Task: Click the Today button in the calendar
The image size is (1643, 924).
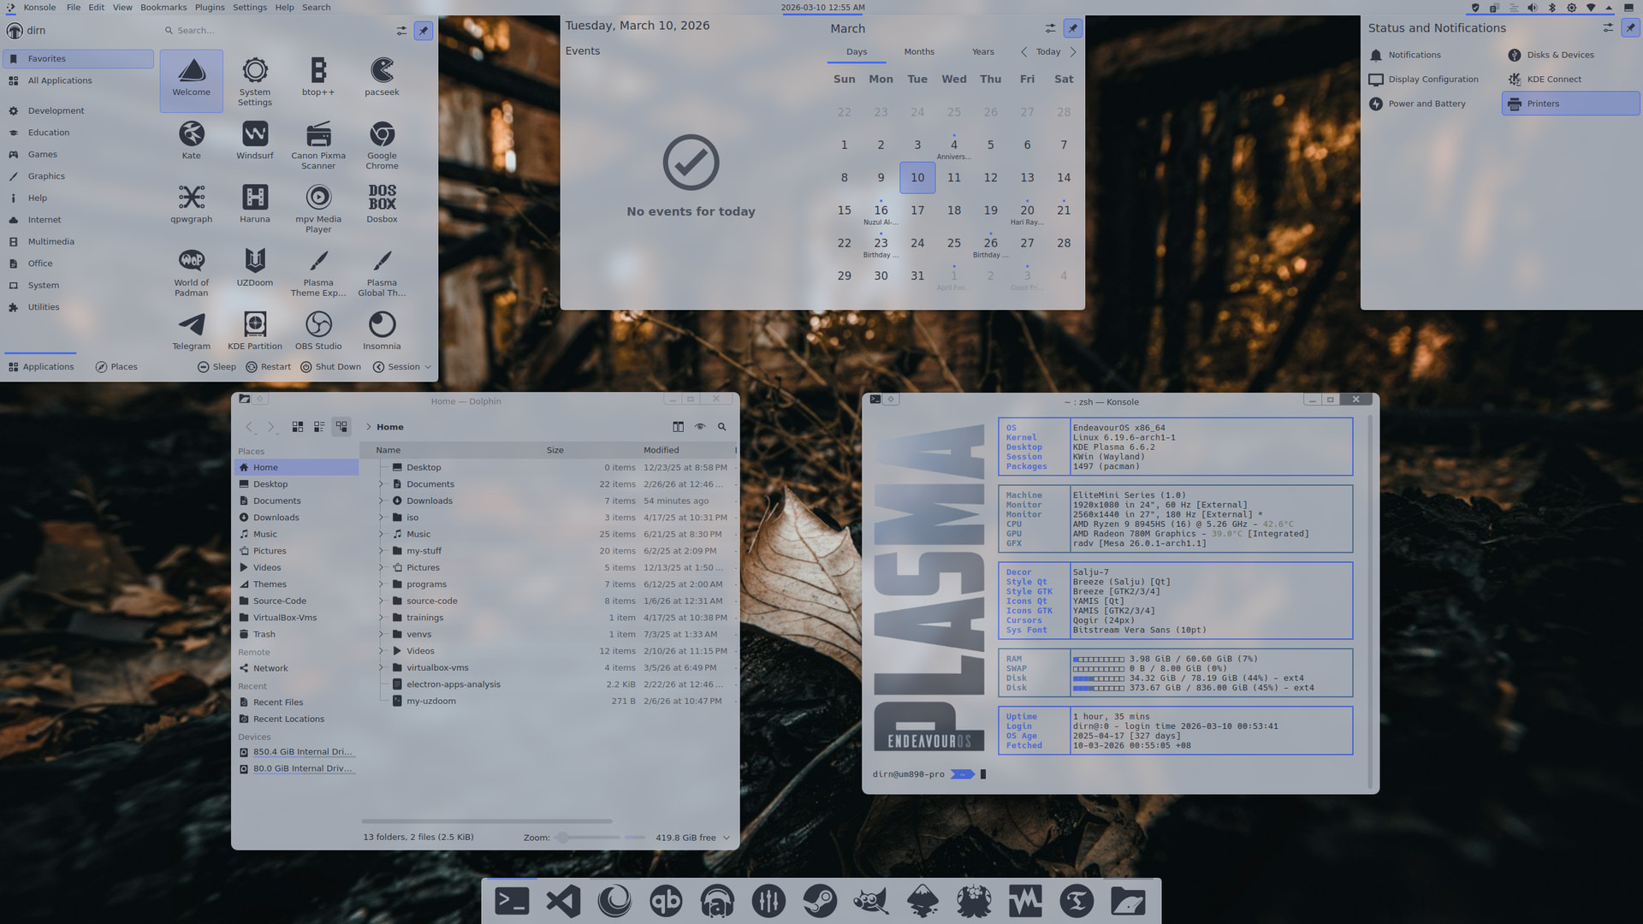Action: coord(1047,52)
